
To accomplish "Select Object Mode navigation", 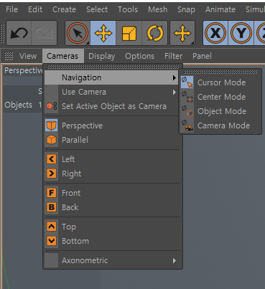I will point(222,111).
